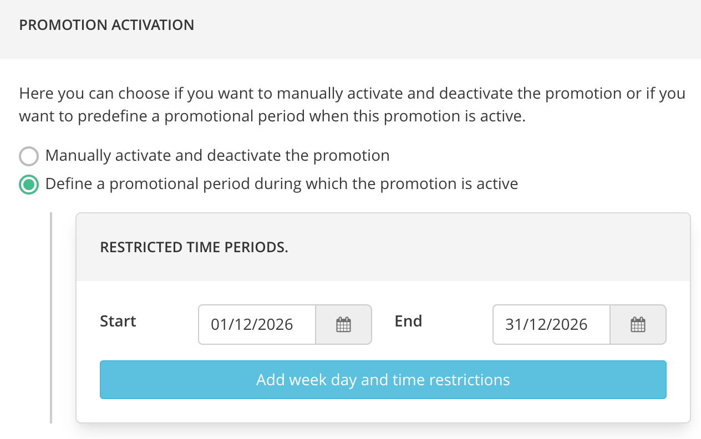Click empty space below the blue restrictions button
The height and width of the screenshot is (439, 701).
(x=383, y=411)
